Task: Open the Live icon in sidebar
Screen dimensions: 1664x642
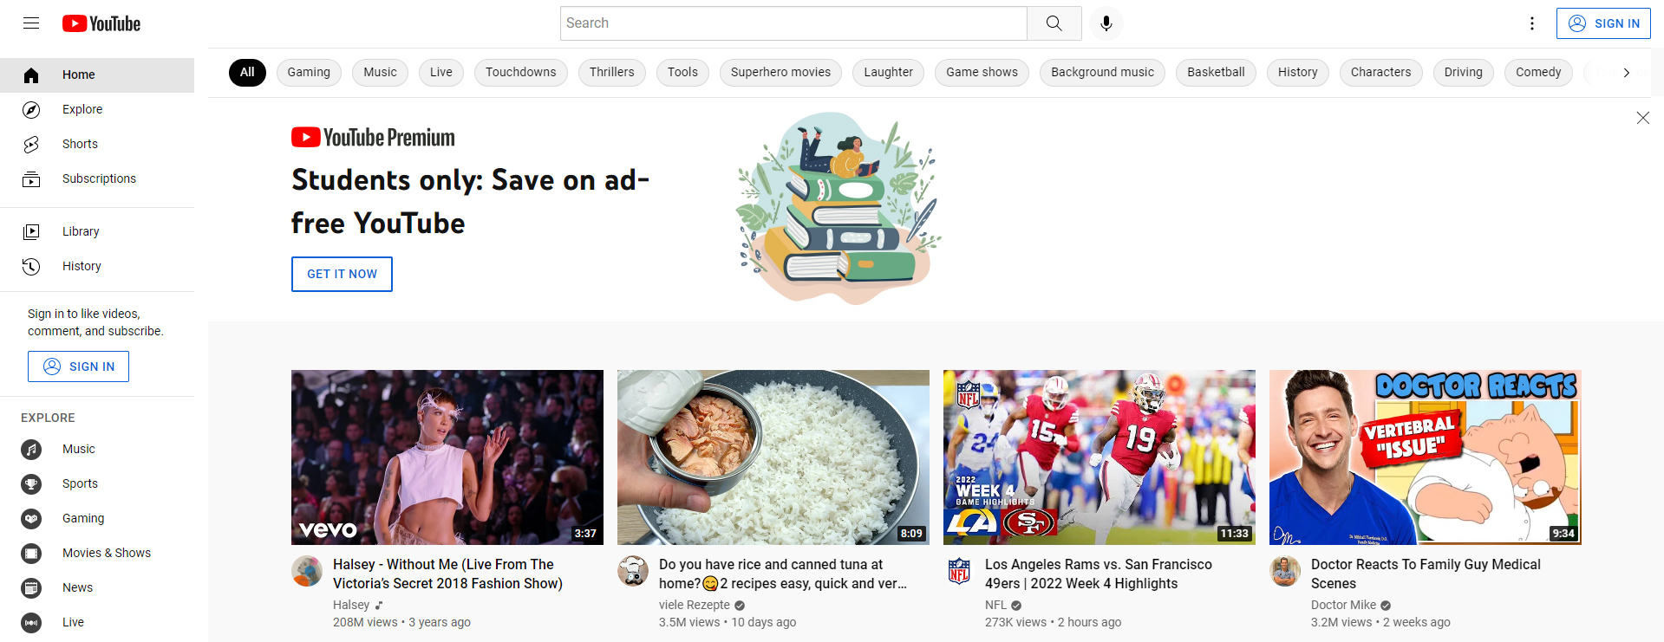Action: (31, 623)
